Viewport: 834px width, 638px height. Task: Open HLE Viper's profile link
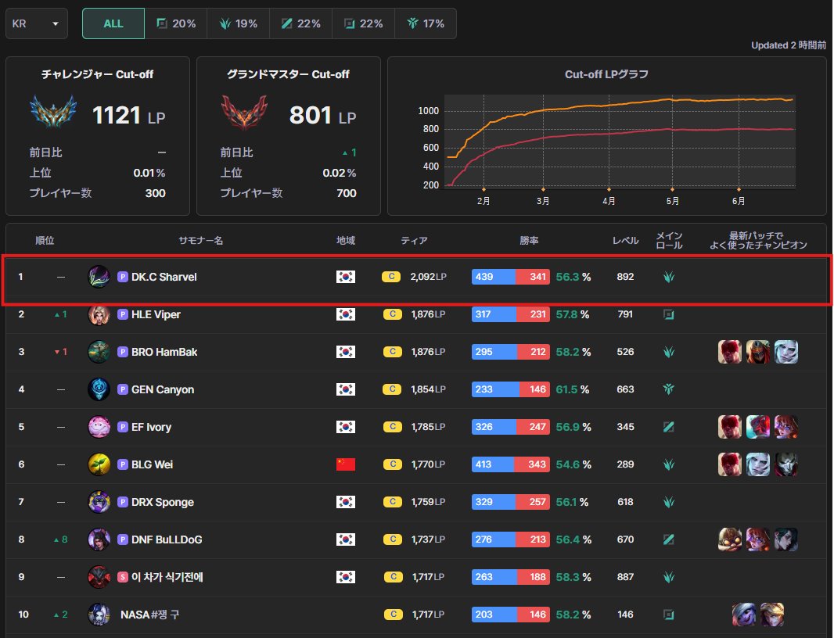point(156,314)
